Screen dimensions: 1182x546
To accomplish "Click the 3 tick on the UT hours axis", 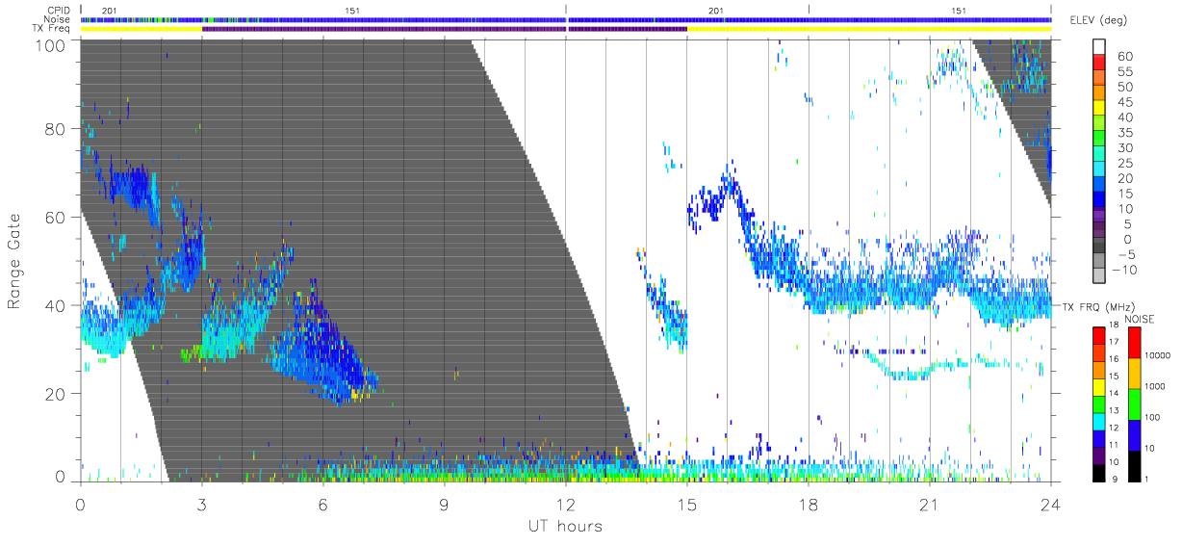I will point(202,504).
